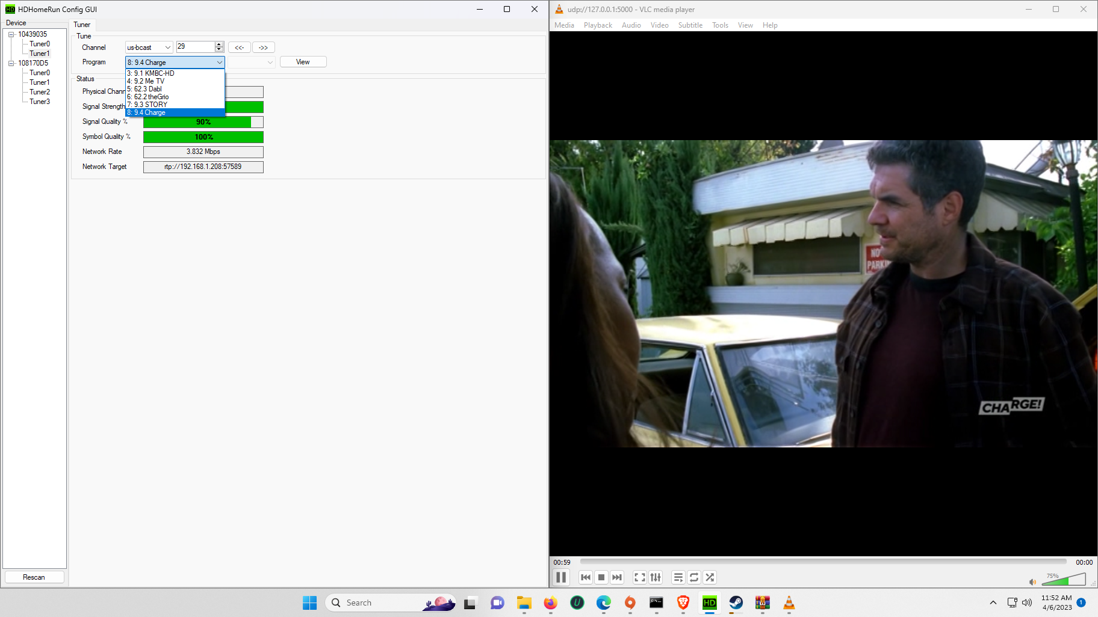
Task: Open the VLC Tools menu
Action: [x=720, y=25]
